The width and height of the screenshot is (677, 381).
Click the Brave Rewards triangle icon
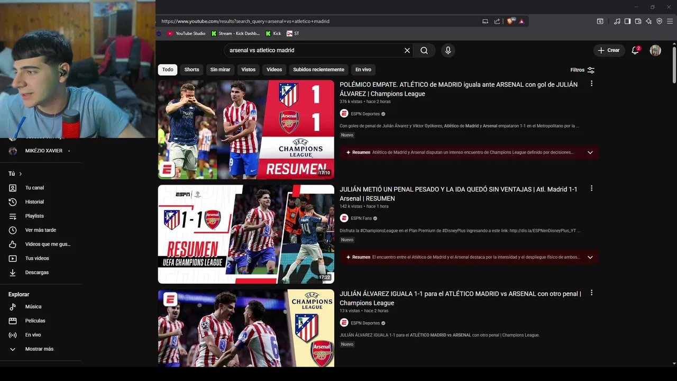(522, 21)
